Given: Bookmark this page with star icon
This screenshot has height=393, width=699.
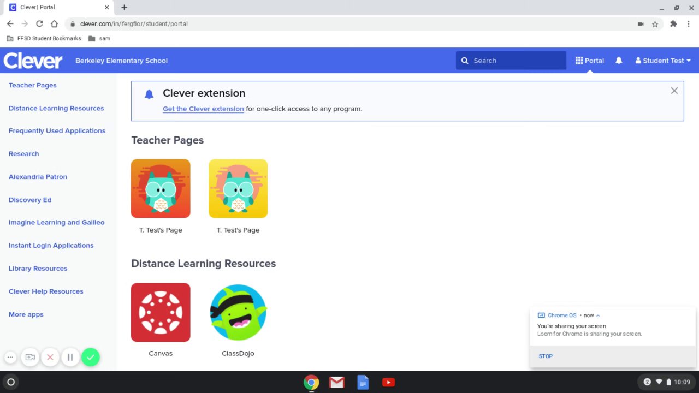Looking at the screenshot, I should [655, 24].
